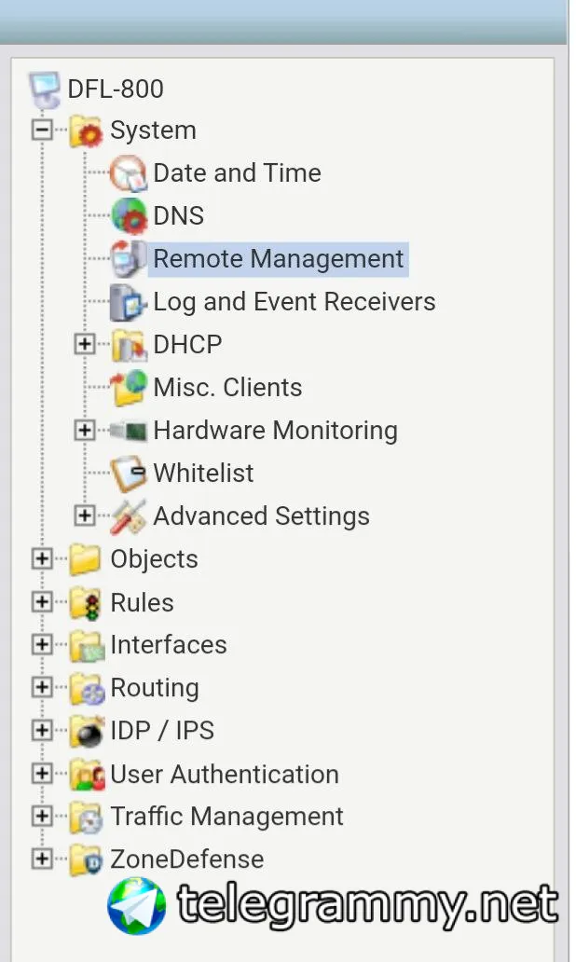Collapse the System tree node

pos(42,131)
